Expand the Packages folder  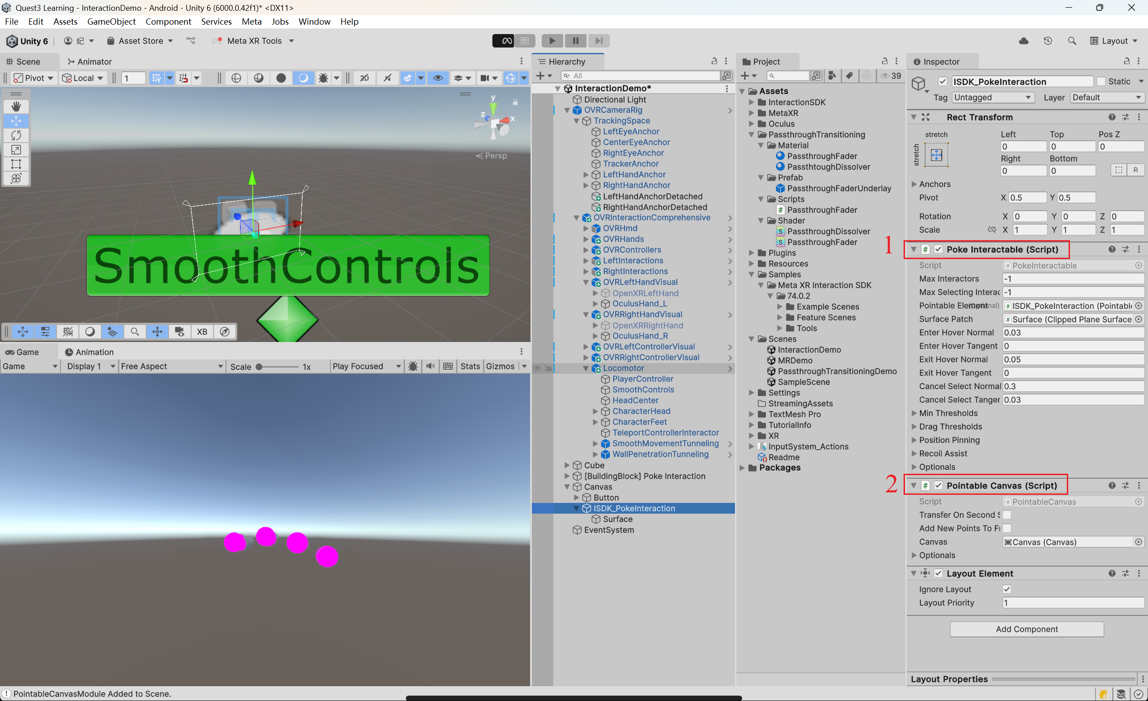point(742,468)
